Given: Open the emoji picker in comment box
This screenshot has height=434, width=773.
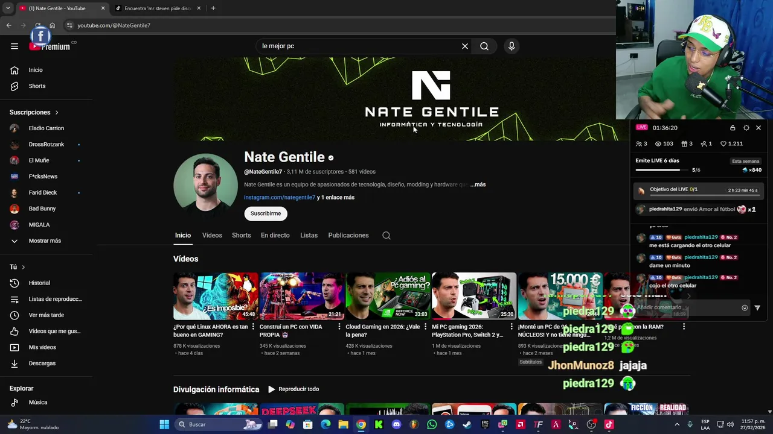Looking at the screenshot, I should (745, 307).
